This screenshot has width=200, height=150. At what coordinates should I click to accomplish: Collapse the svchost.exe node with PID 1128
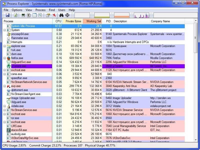pos(4,70)
